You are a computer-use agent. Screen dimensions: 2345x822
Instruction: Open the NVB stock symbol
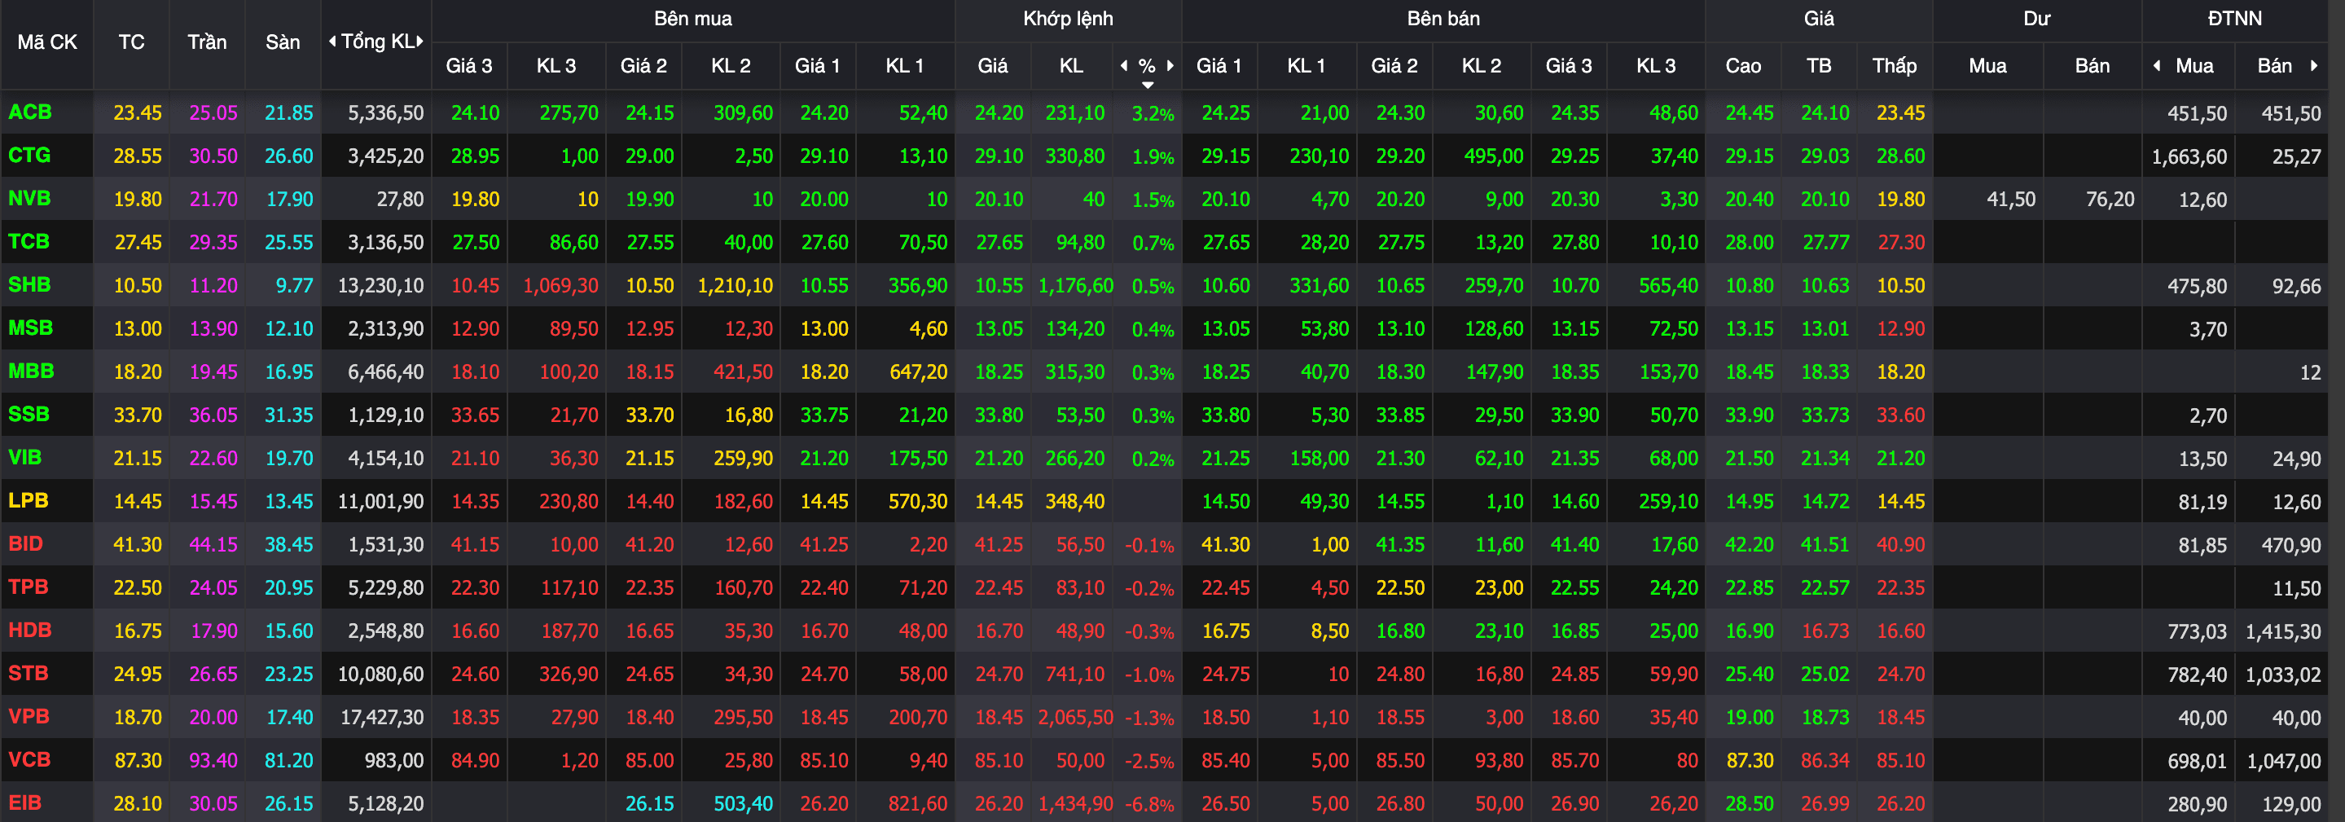click(x=29, y=199)
